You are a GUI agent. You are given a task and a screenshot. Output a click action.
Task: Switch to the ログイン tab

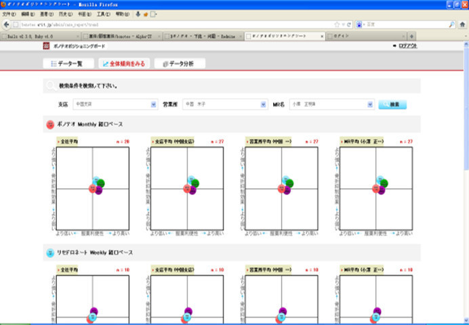367,37
